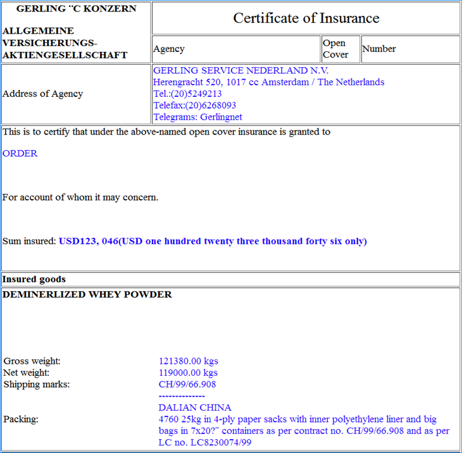Click 'ALLGEMEINE VERSICHERUNGS-AKTIENGESELLSCHAFT' text
This screenshot has height=453, width=462.
(x=65, y=43)
